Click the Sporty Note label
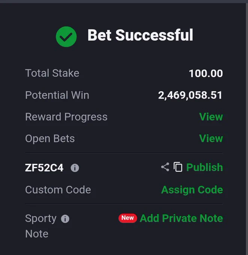The height and width of the screenshot is (255, 248). tap(41, 226)
